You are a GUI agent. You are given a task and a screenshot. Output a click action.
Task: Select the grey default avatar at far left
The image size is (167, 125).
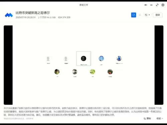(x=48, y=59)
